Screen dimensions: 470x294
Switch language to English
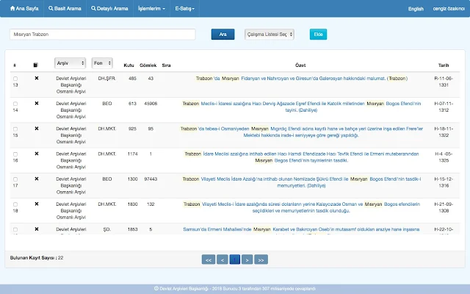tap(416, 9)
